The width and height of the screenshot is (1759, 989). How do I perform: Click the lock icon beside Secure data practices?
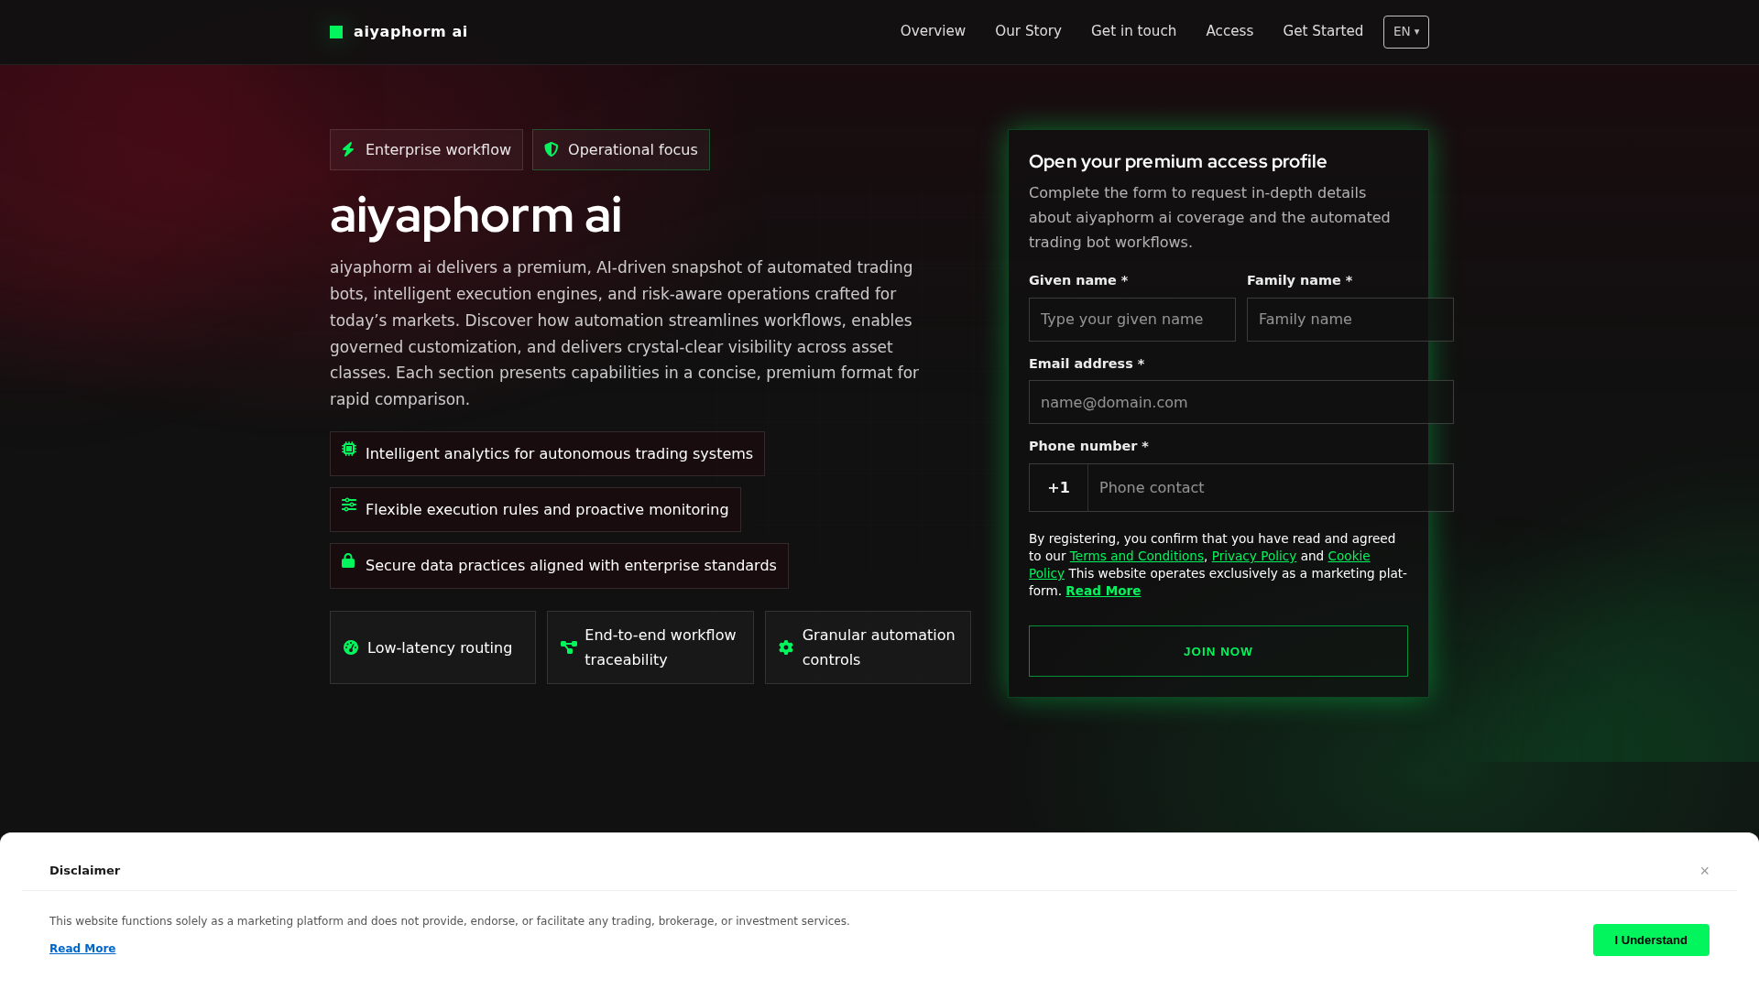348,560
